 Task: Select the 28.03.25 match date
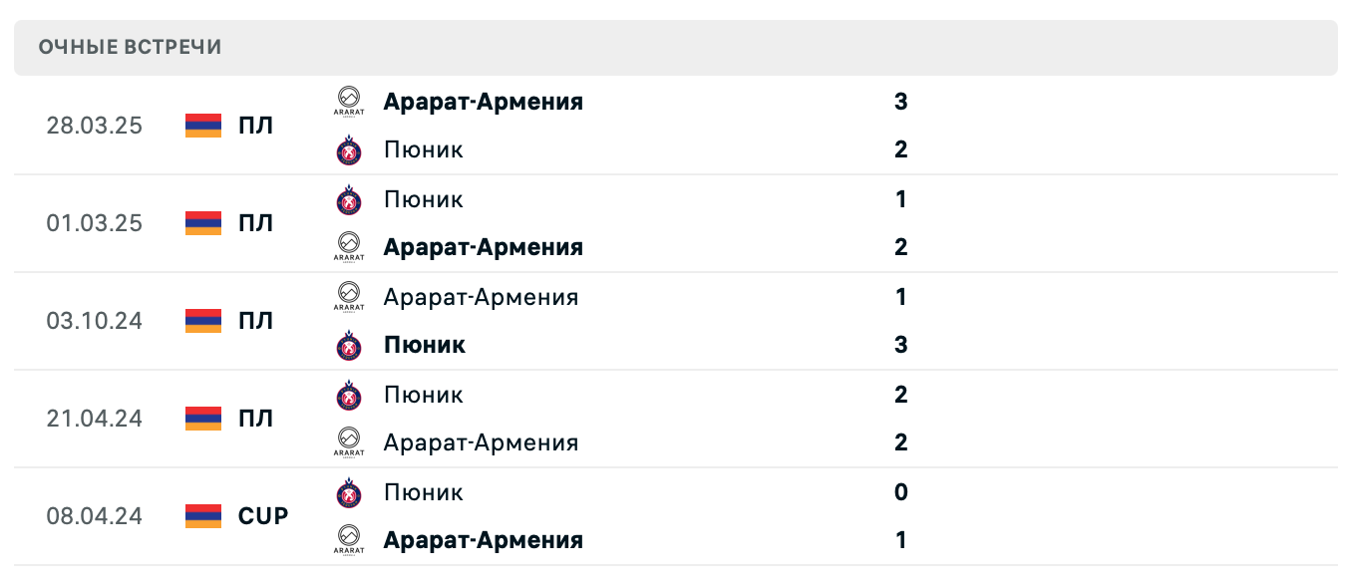(x=95, y=126)
